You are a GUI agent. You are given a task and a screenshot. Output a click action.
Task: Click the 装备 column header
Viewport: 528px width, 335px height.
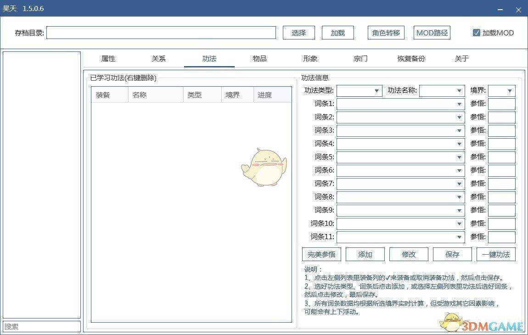point(110,95)
